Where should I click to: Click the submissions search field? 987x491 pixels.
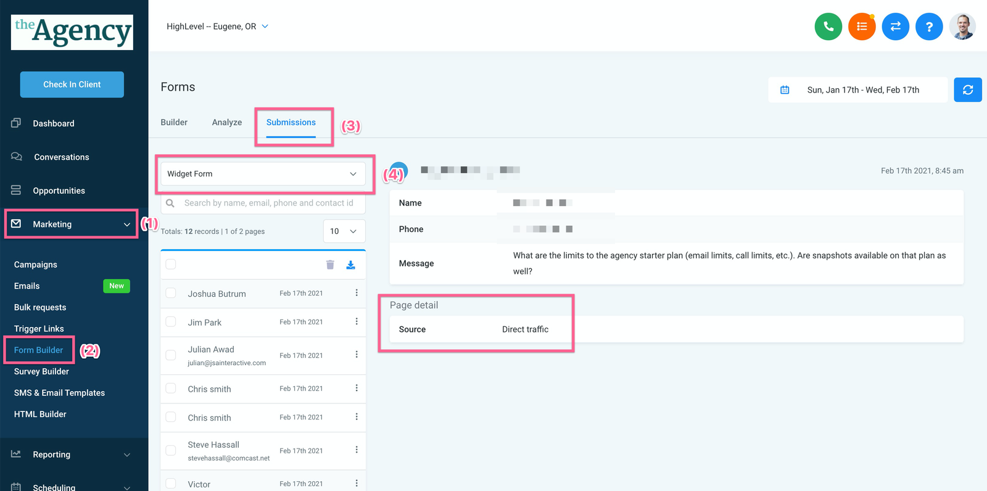[x=268, y=203]
